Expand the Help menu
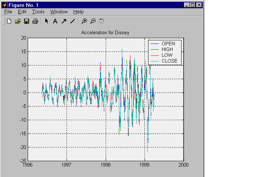 point(78,12)
